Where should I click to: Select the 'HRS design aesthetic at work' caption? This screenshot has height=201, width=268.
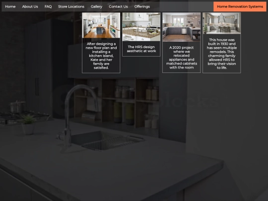click(141, 49)
